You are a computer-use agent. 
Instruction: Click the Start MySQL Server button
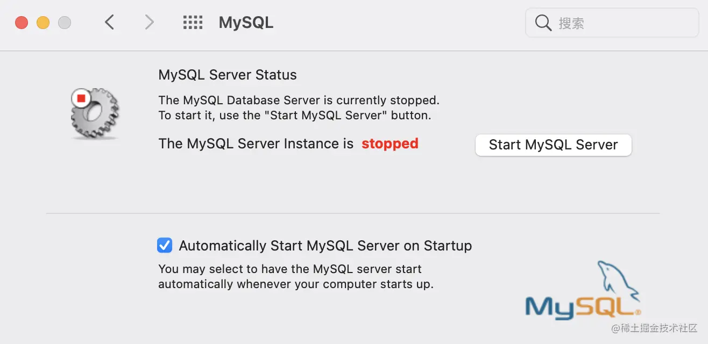click(x=553, y=145)
